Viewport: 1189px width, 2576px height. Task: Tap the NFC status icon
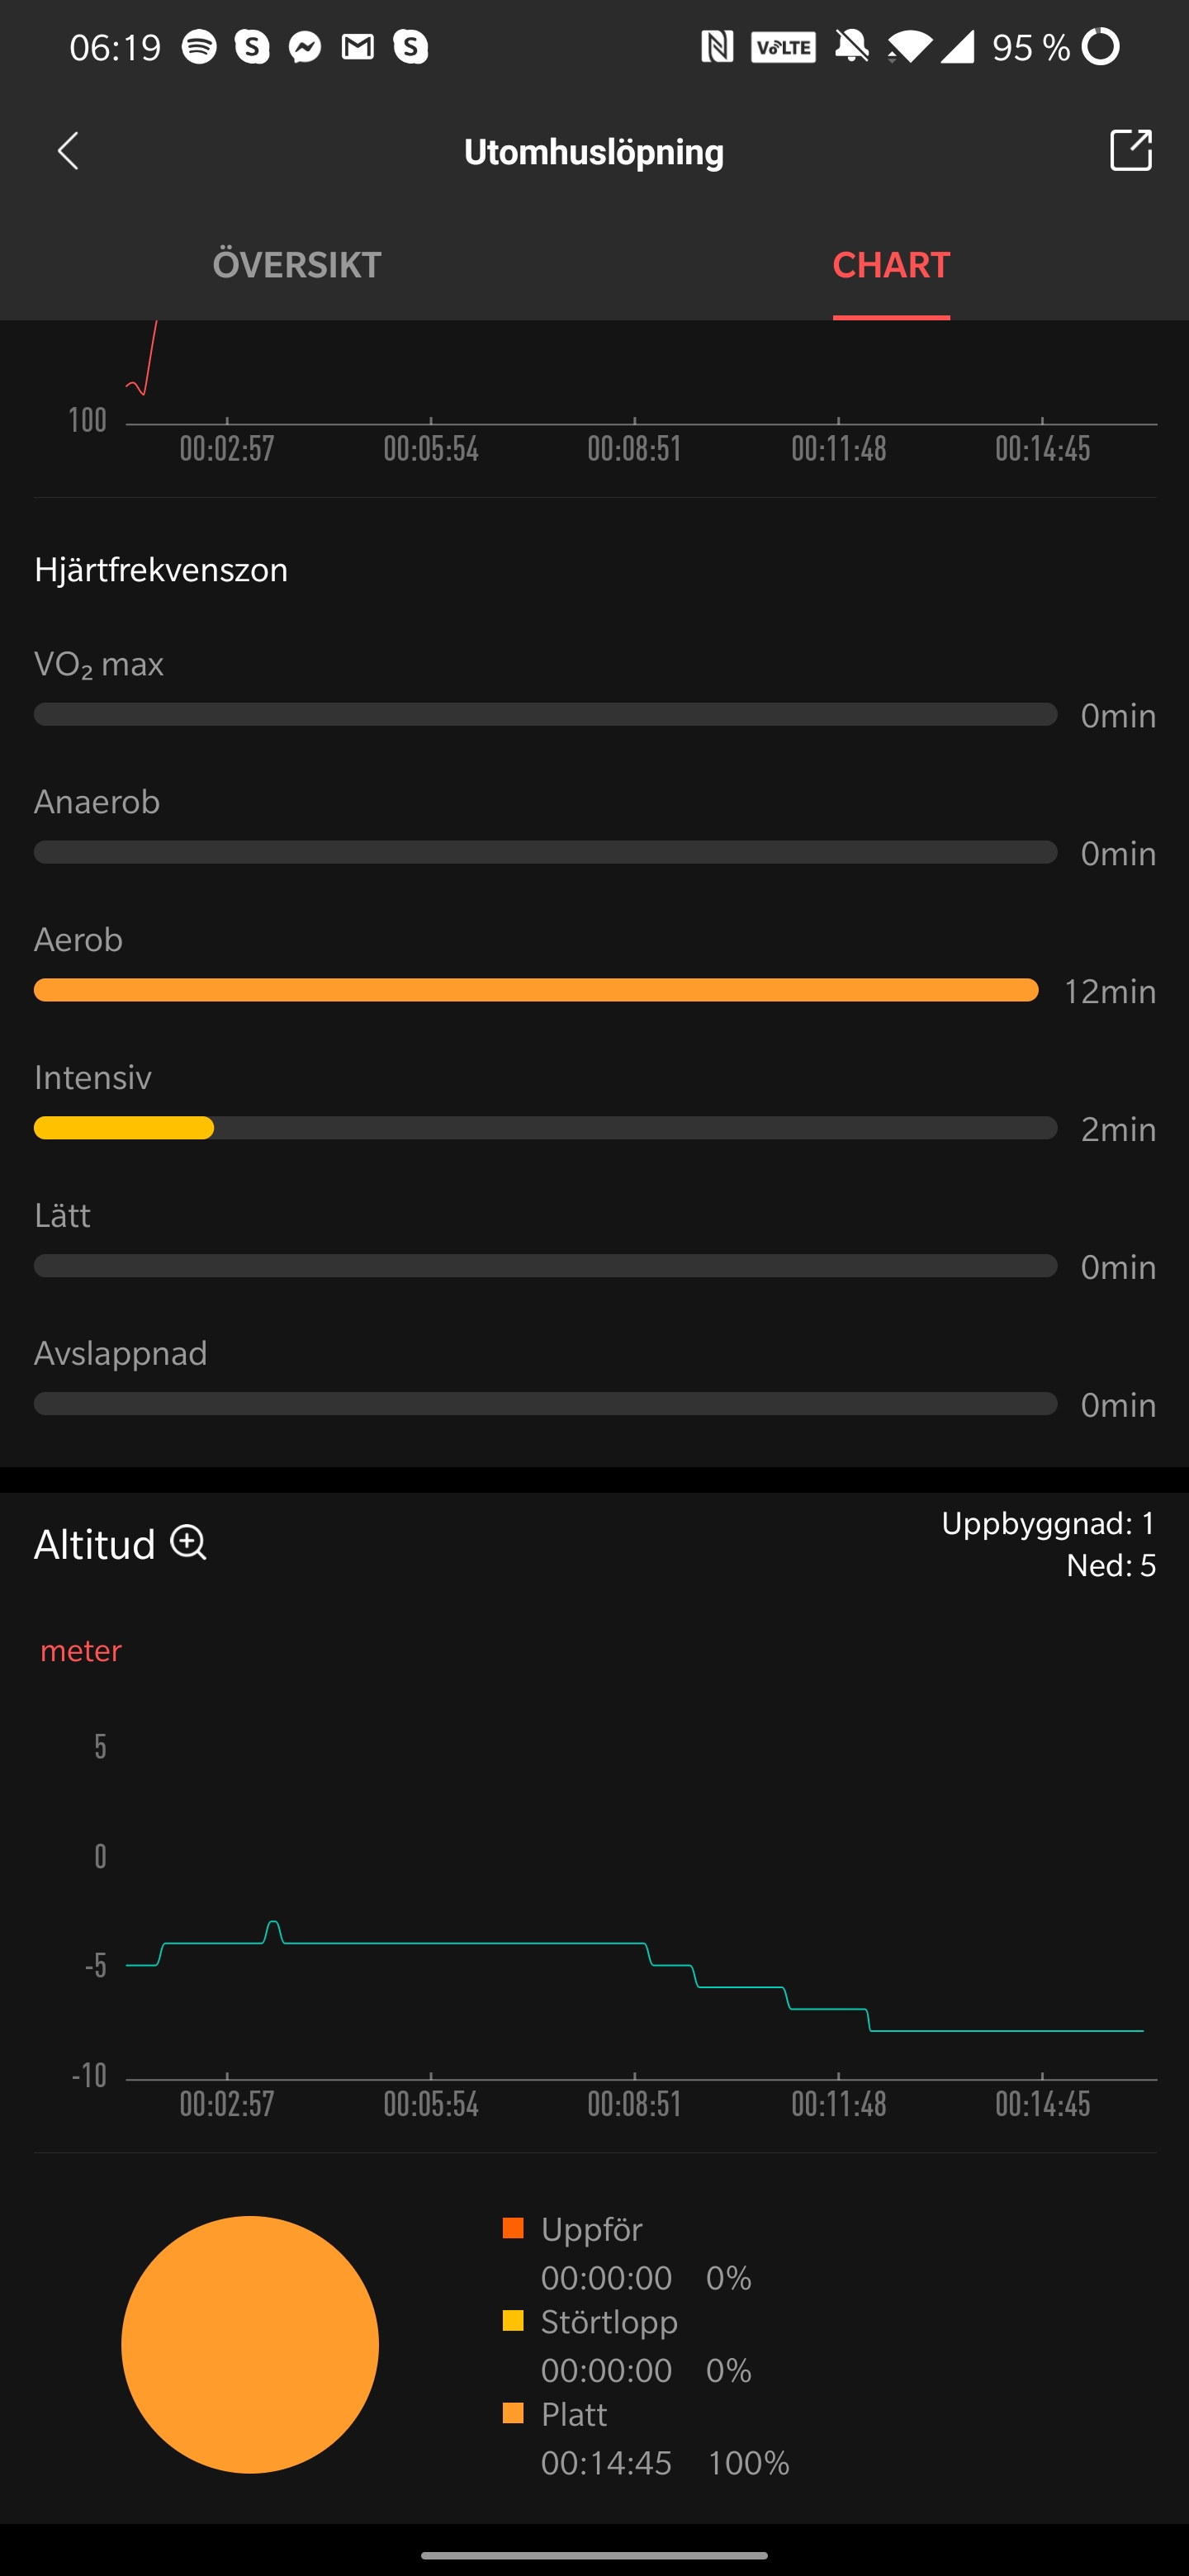point(717,47)
